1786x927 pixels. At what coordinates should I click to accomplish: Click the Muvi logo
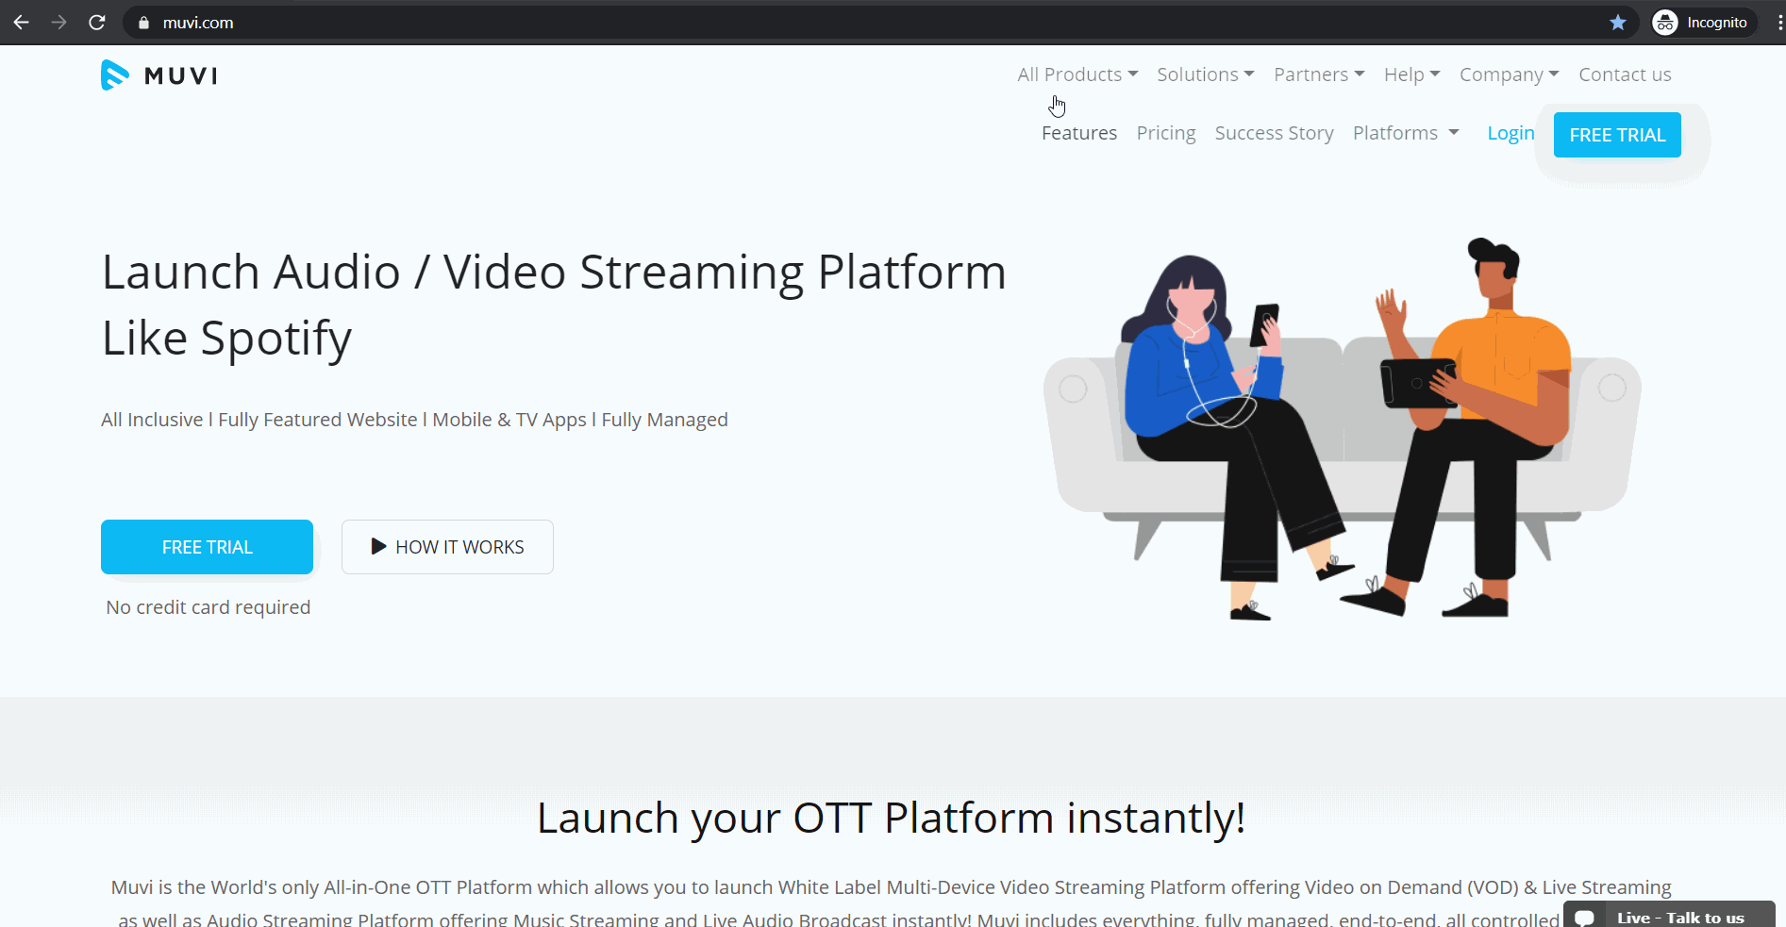[x=159, y=75]
